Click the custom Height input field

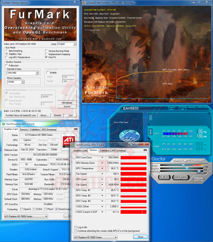pyautogui.click(x=68, y=81)
